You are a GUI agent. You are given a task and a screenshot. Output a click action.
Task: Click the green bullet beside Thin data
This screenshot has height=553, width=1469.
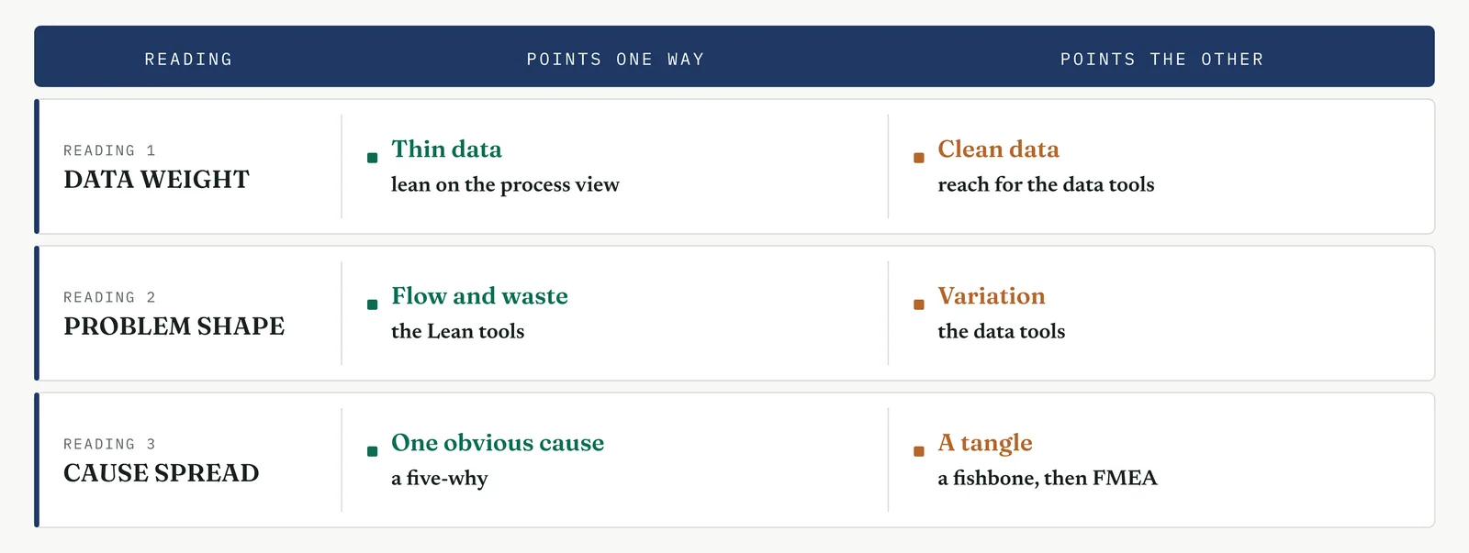pos(372,158)
